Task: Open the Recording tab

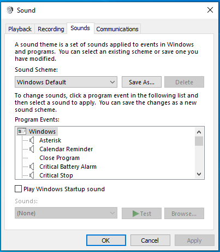Action: 51,29
